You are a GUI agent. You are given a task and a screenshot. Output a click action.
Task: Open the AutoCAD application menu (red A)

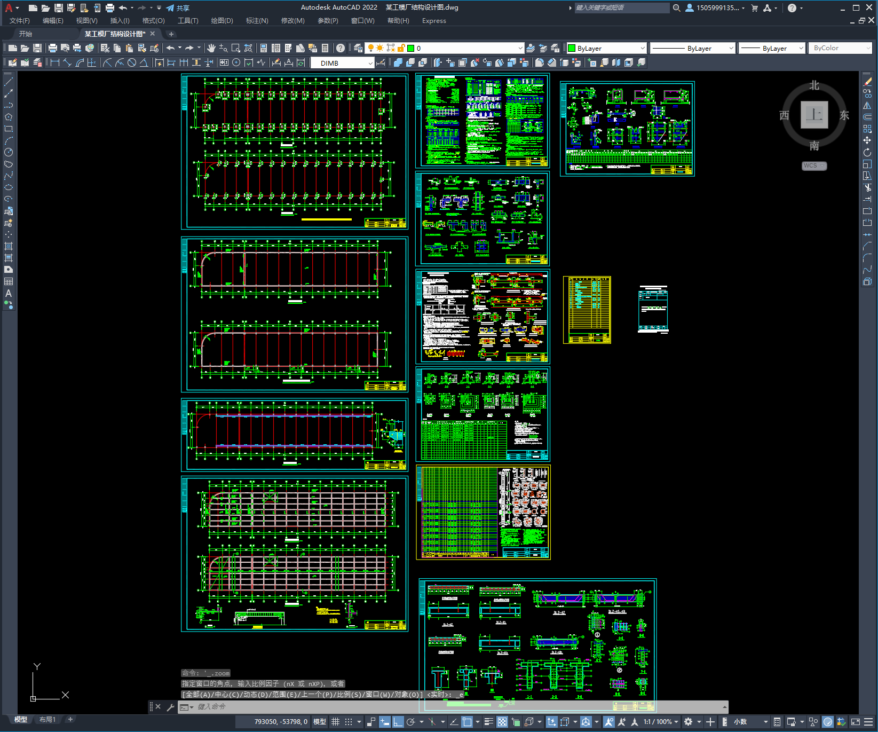click(9, 7)
